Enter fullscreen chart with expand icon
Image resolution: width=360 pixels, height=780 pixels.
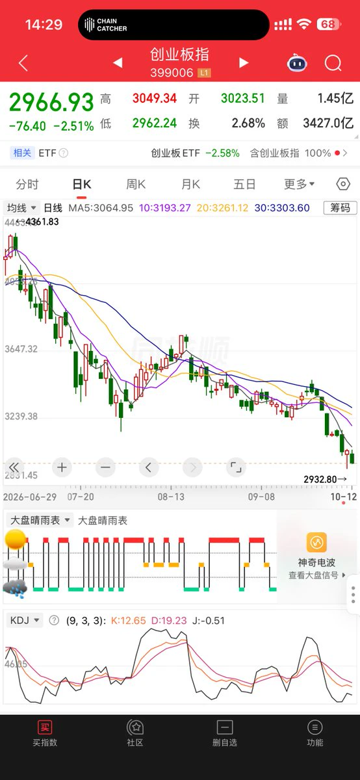tap(236, 467)
